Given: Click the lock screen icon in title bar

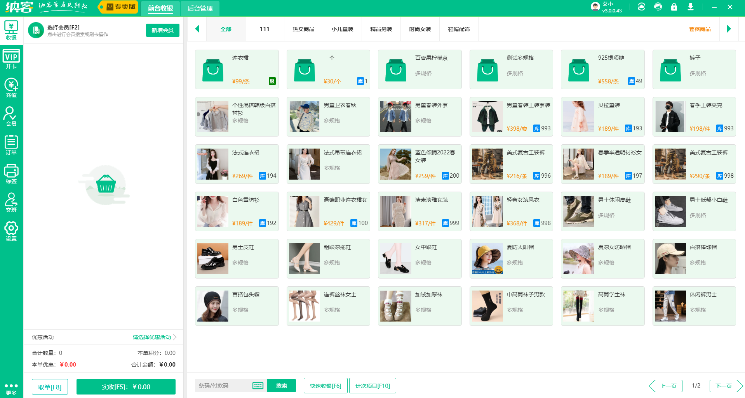Looking at the screenshot, I should tap(674, 7).
